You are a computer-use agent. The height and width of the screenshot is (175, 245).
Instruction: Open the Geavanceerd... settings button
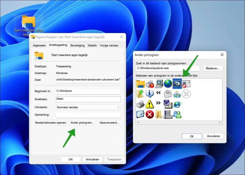click(109, 123)
